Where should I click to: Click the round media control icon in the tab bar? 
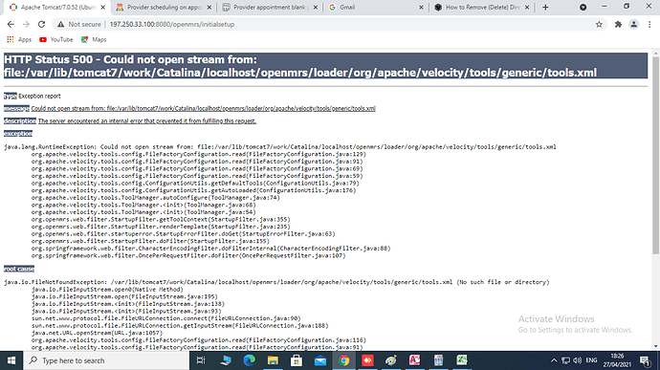pyautogui.click(x=583, y=7)
